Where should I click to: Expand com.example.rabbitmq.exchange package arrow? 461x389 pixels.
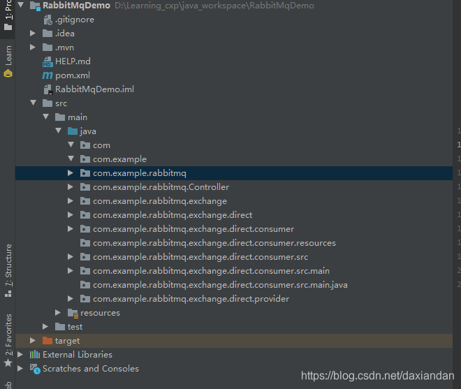[71, 201]
